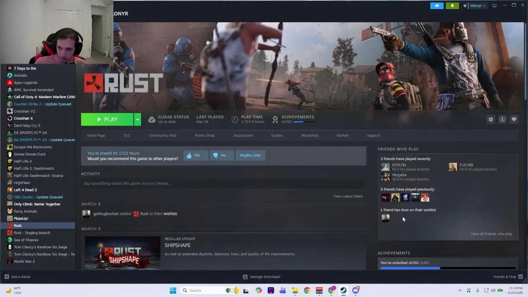
Task: Open the Support tab
Action: coord(374,135)
